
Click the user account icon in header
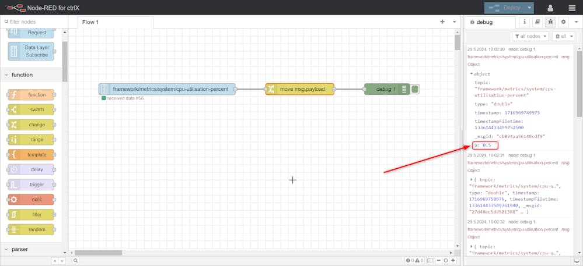click(x=550, y=8)
